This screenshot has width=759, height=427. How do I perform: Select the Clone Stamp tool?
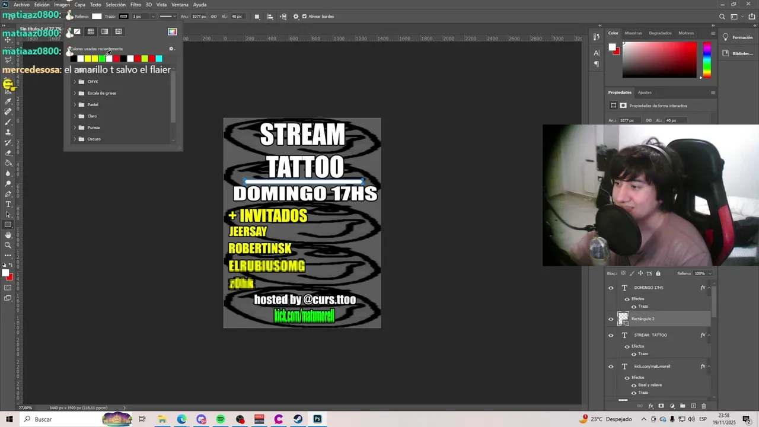8,132
